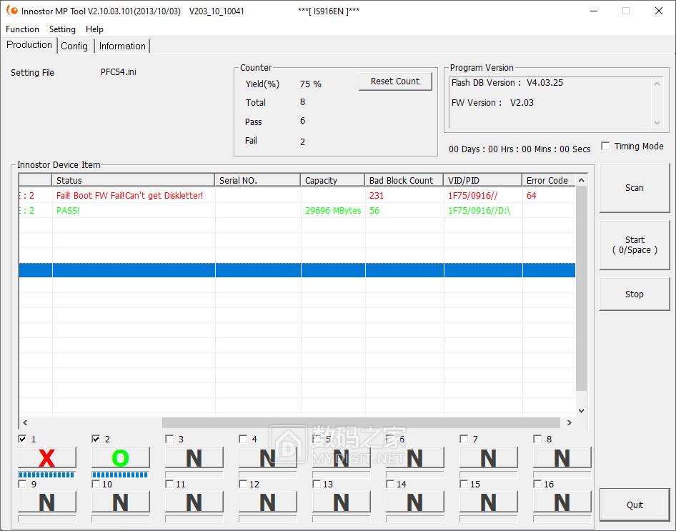Screen dimensions: 676x531
Task: Click the N status button for port 5
Action: pyautogui.click(x=342, y=457)
